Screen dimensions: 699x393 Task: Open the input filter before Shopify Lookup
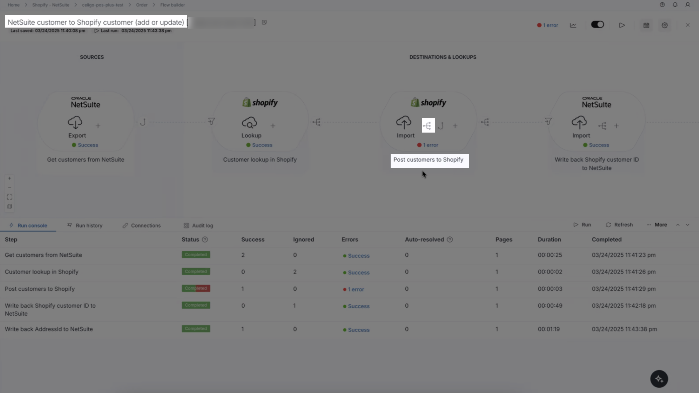click(211, 121)
